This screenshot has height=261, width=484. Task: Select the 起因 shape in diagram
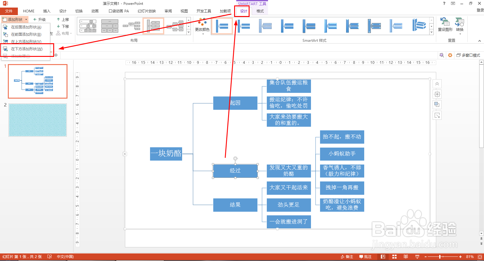pyautogui.click(x=235, y=103)
